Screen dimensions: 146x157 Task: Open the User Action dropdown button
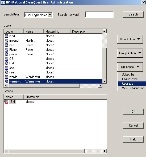coord(130,39)
